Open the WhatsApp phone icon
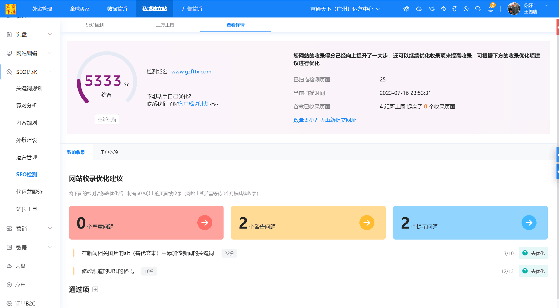The image size is (559, 308). 466,9
